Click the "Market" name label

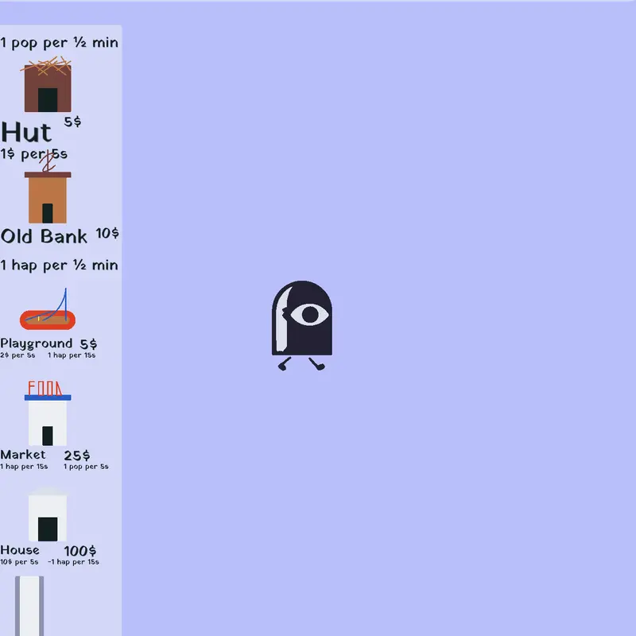[x=23, y=455]
